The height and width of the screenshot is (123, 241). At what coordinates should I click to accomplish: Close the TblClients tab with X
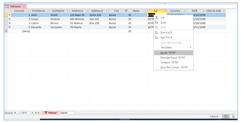pos(24,7)
